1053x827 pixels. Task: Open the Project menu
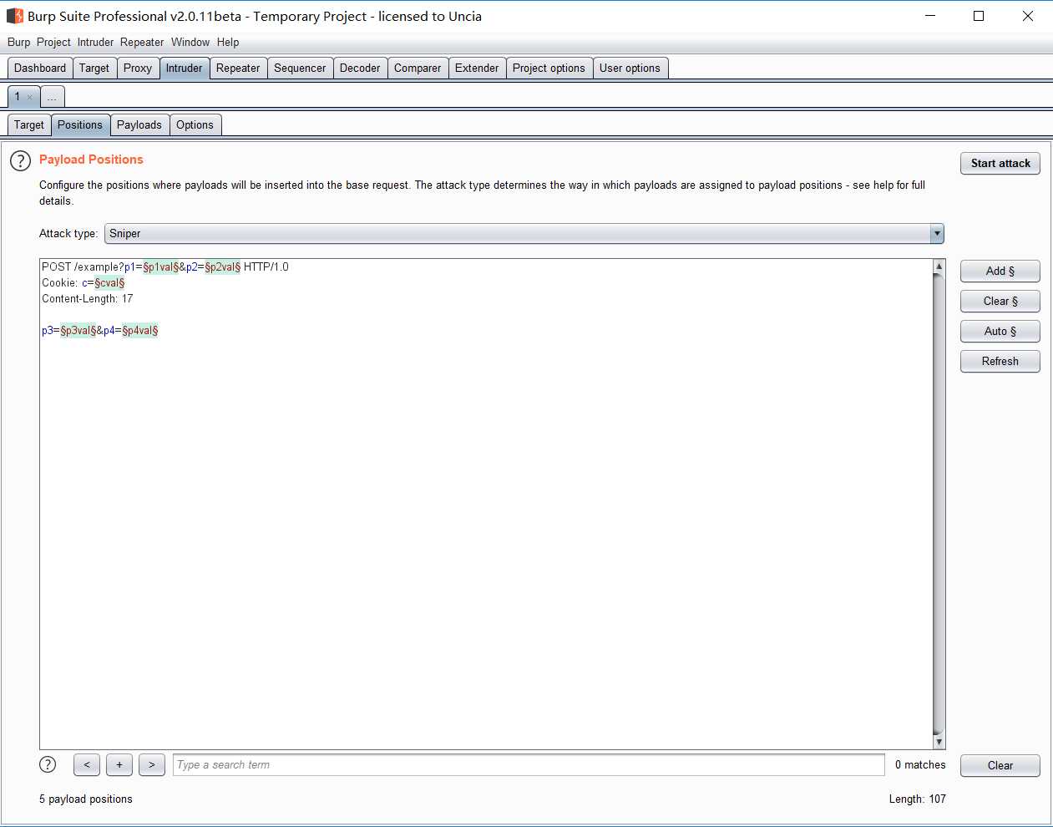click(53, 43)
